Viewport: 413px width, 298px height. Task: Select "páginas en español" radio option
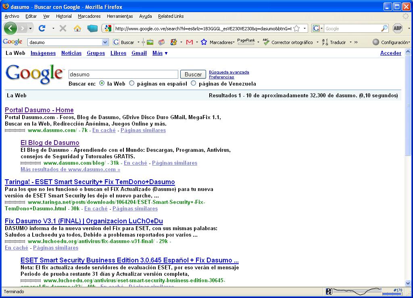click(x=132, y=84)
